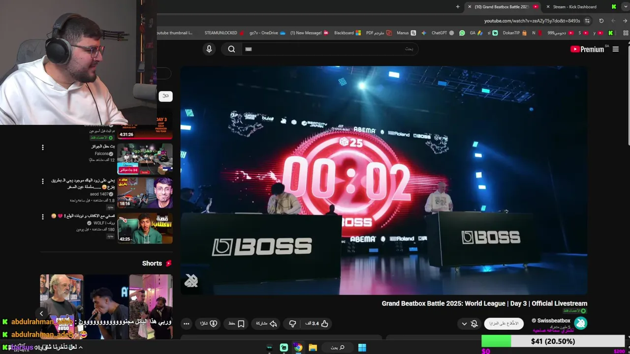
Task: Open the GA bookmark
Action: (x=476, y=33)
